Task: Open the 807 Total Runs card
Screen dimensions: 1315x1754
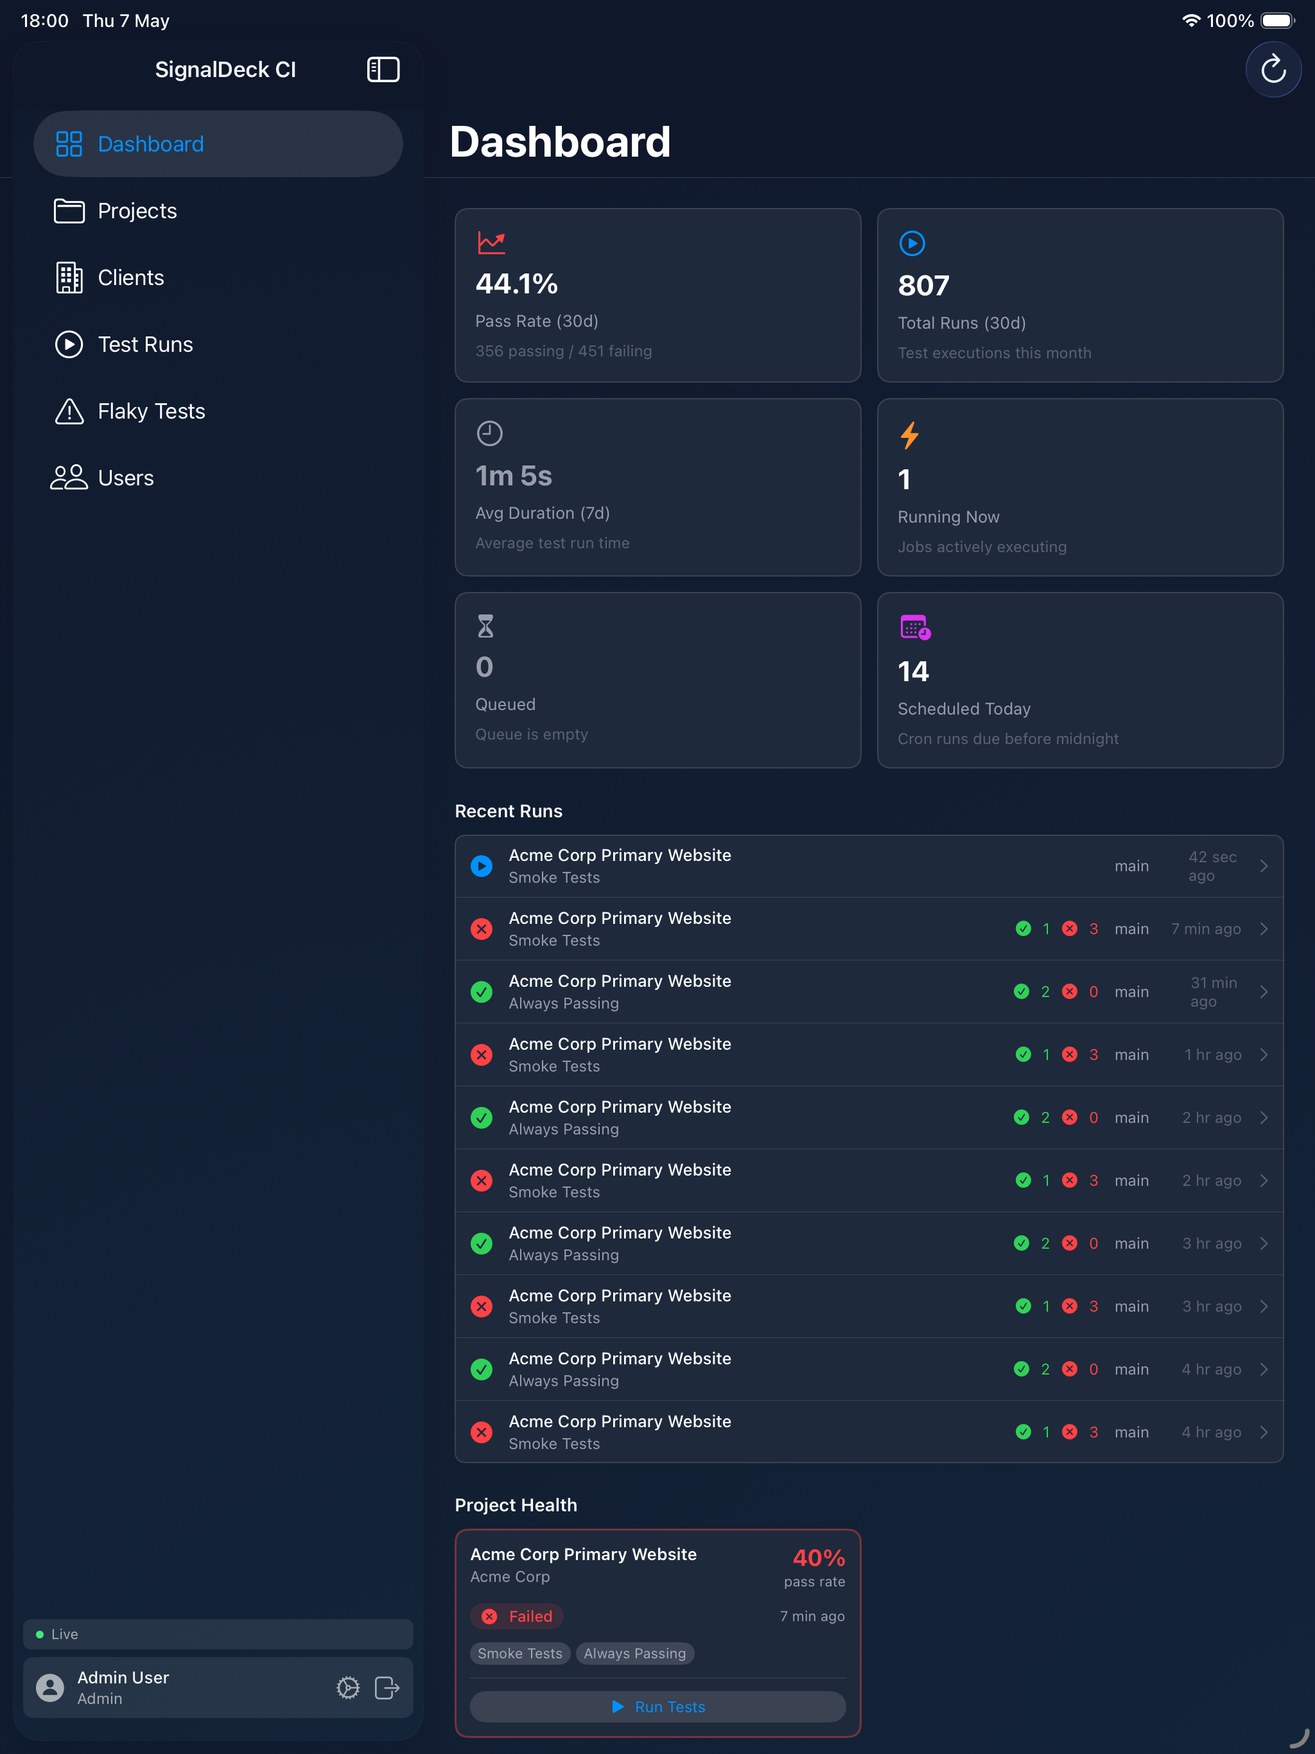Action: click(x=1079, y=296)
